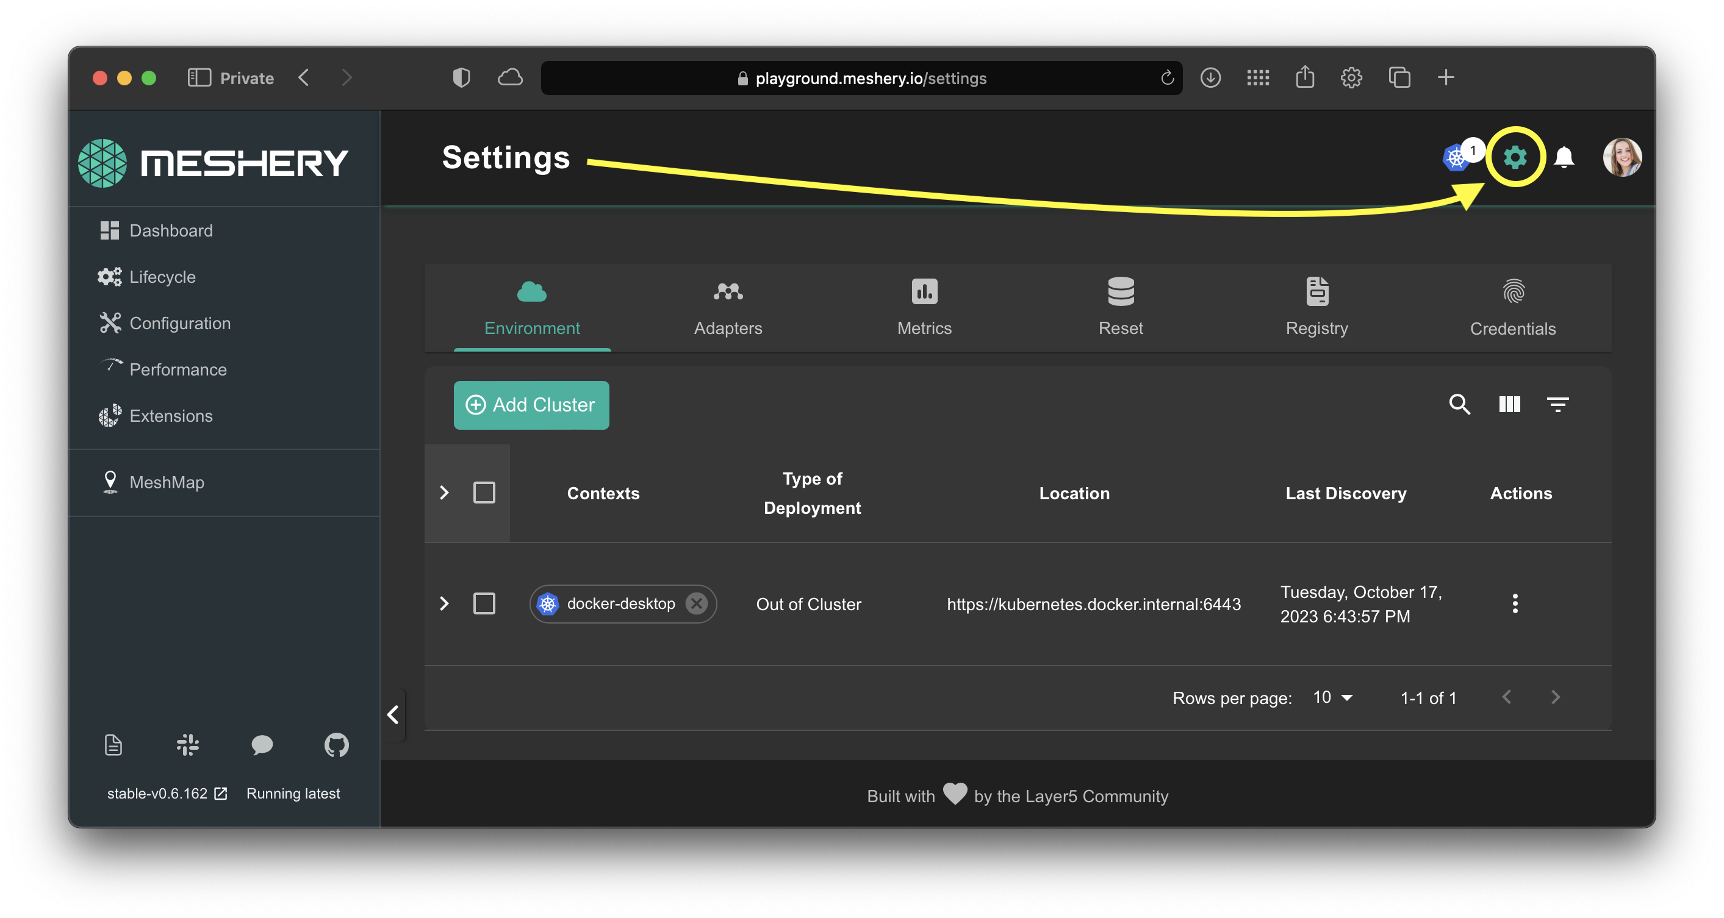Open the three-dot actions menu for docker-desktop
1724x918 pixels.
[x=1515, y=603]
